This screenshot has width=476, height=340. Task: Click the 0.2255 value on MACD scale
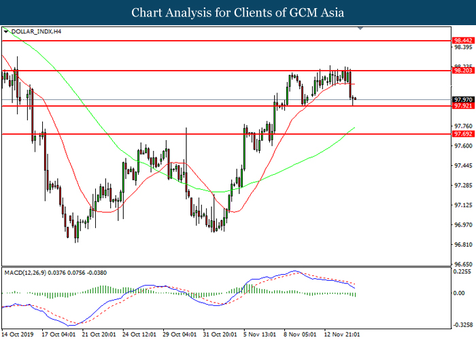pyautogui.click(x=463, y=270)
